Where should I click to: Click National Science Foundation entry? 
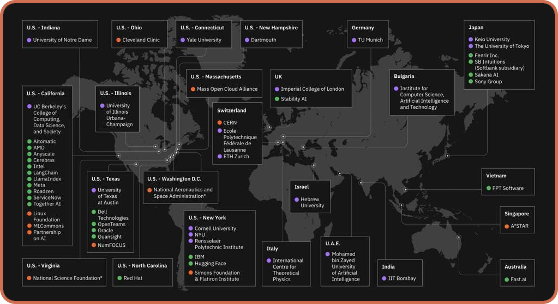coord(68,278)
